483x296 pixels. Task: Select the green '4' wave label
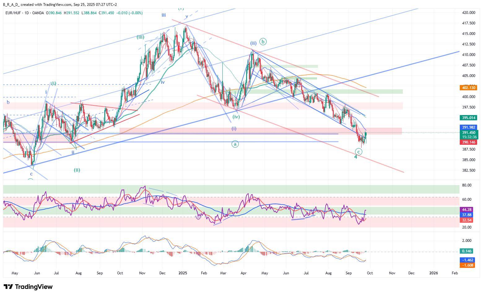[x=356, y=157]
